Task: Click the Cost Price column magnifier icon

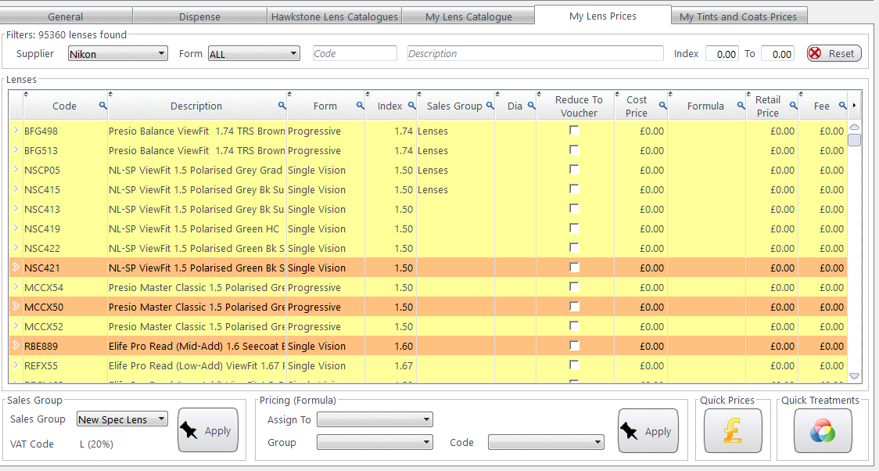Action: click(x=662, y=106)
